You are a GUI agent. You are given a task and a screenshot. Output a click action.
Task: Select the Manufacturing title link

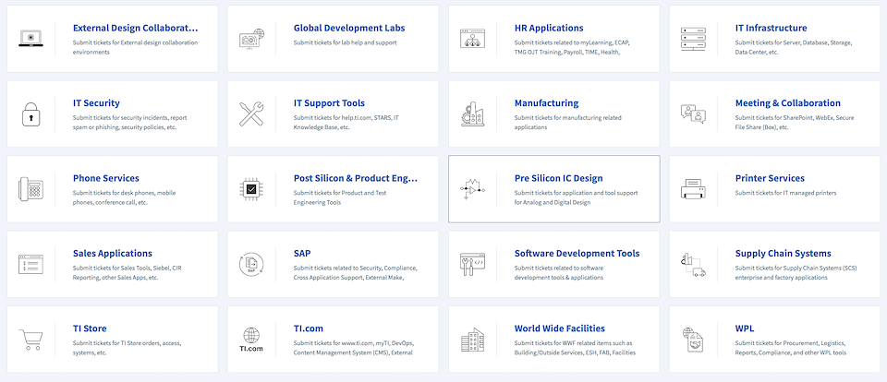pos(546,102)
